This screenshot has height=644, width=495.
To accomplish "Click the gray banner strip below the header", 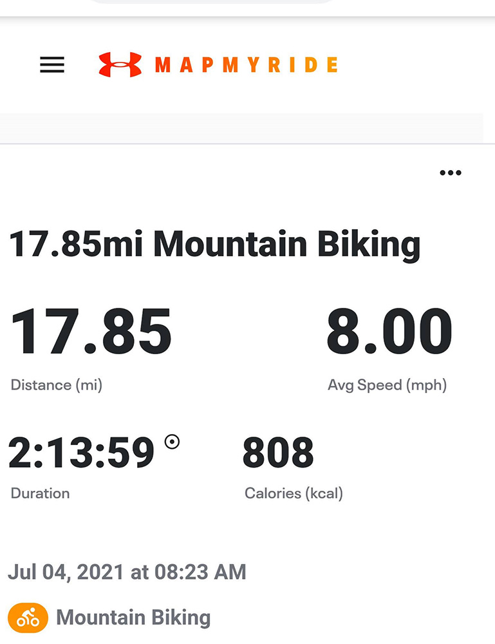I will point(241,128).
